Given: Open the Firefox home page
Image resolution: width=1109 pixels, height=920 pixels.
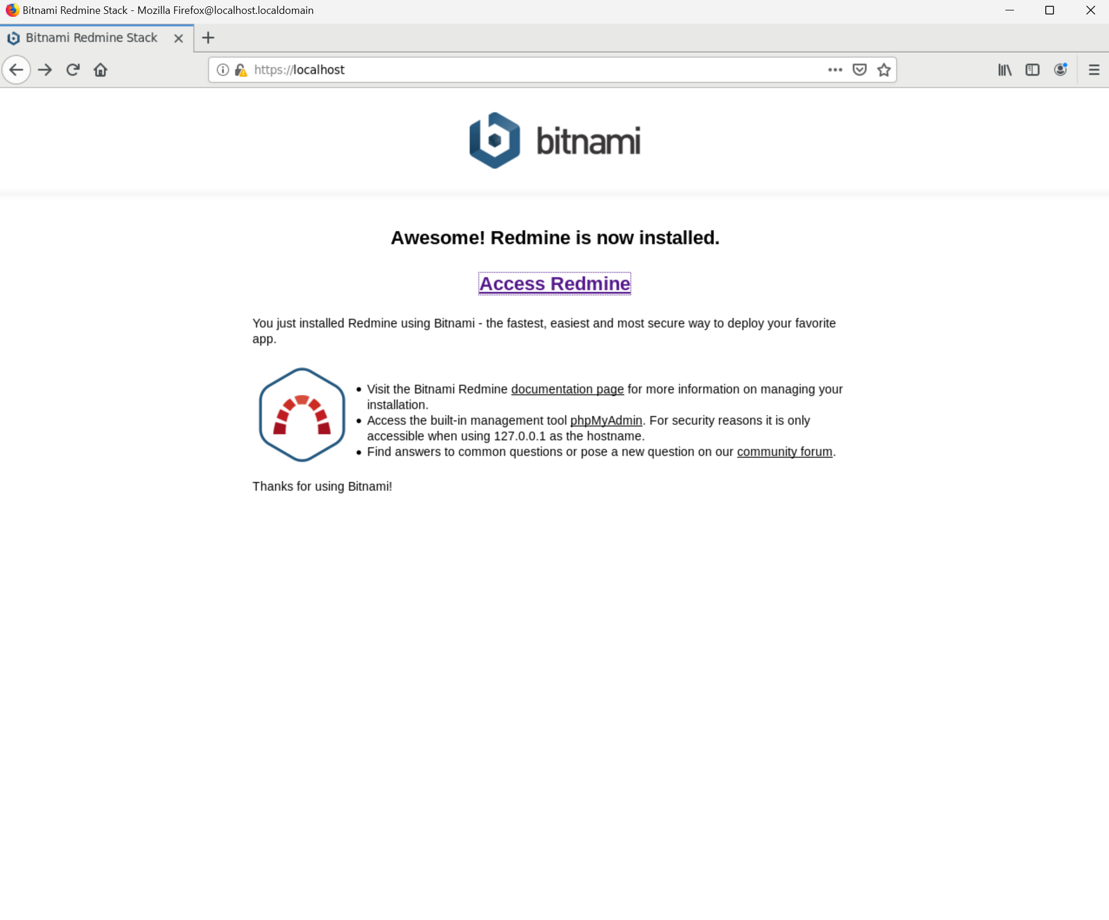Looking at the screenshot, I should (x=101, y=70).
